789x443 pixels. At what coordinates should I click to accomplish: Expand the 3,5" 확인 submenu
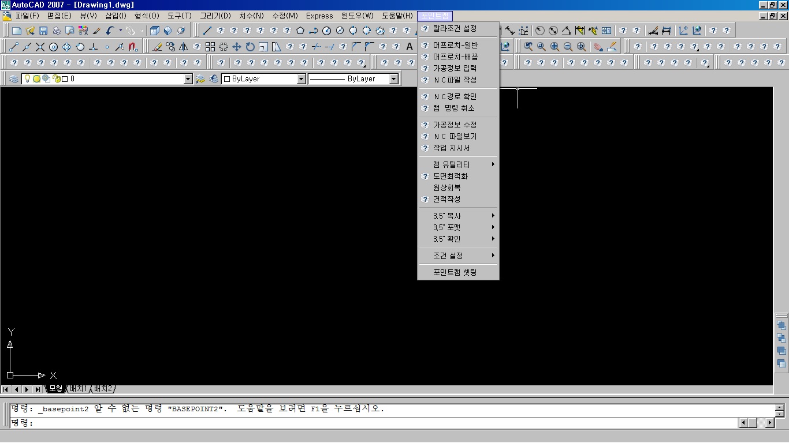click(x=459, y=239)
